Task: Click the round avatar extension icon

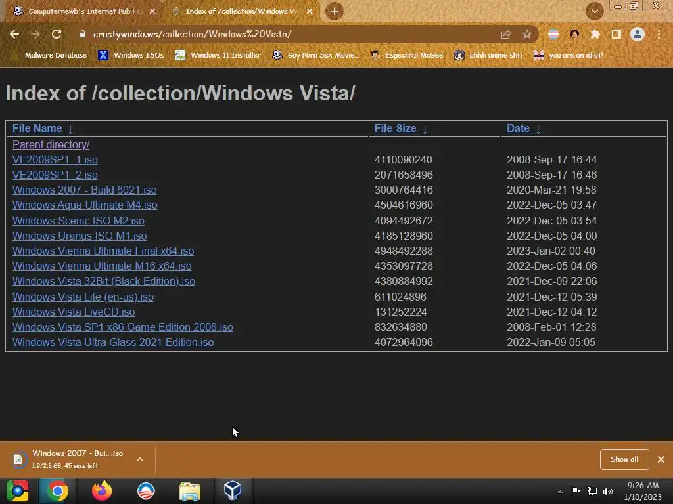Action: coord(574,34)
